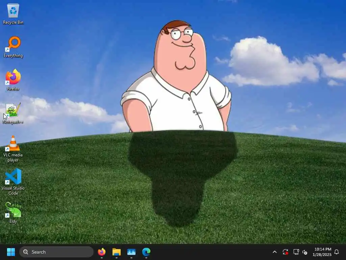Screen dimensions: 346x260
Task: Select the Visual Studio Code shortcut
Action: click(x=13, y=182)
